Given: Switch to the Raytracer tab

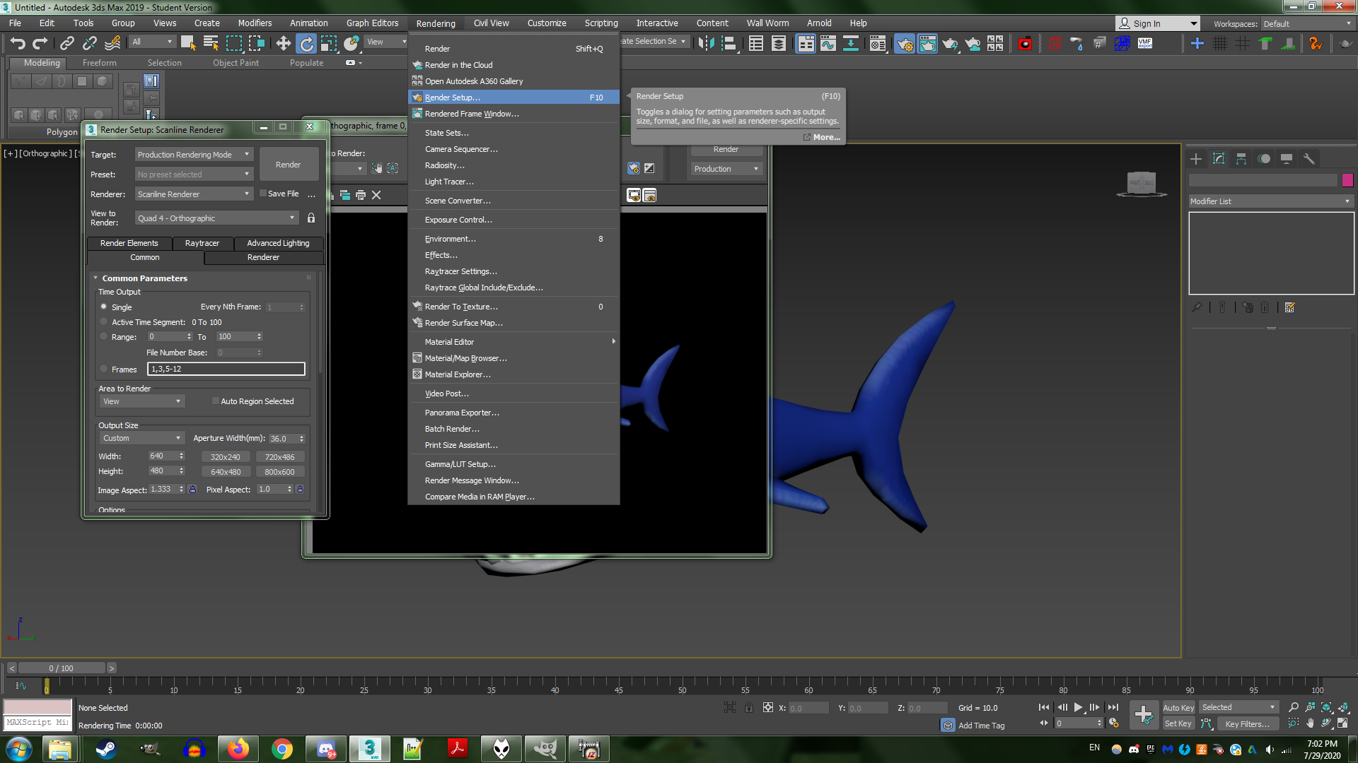Looking at the screenshot, I should click(x=202, y=243).
